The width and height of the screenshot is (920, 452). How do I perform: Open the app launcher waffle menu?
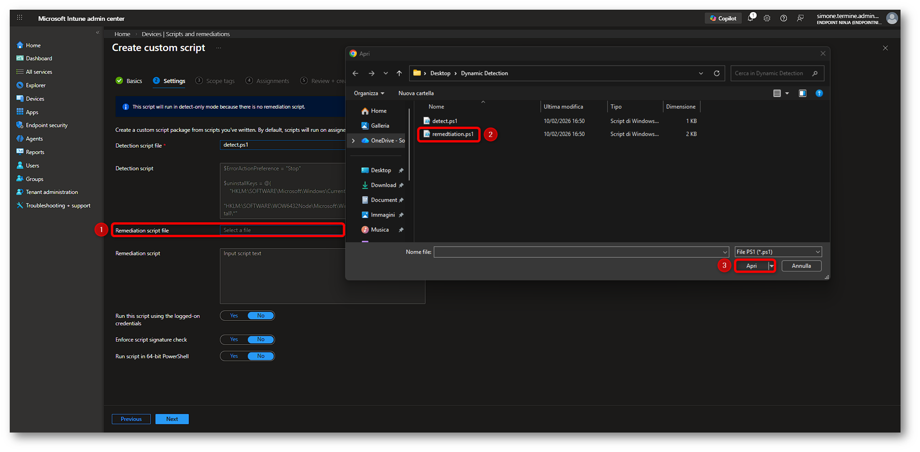pos(19,18)
